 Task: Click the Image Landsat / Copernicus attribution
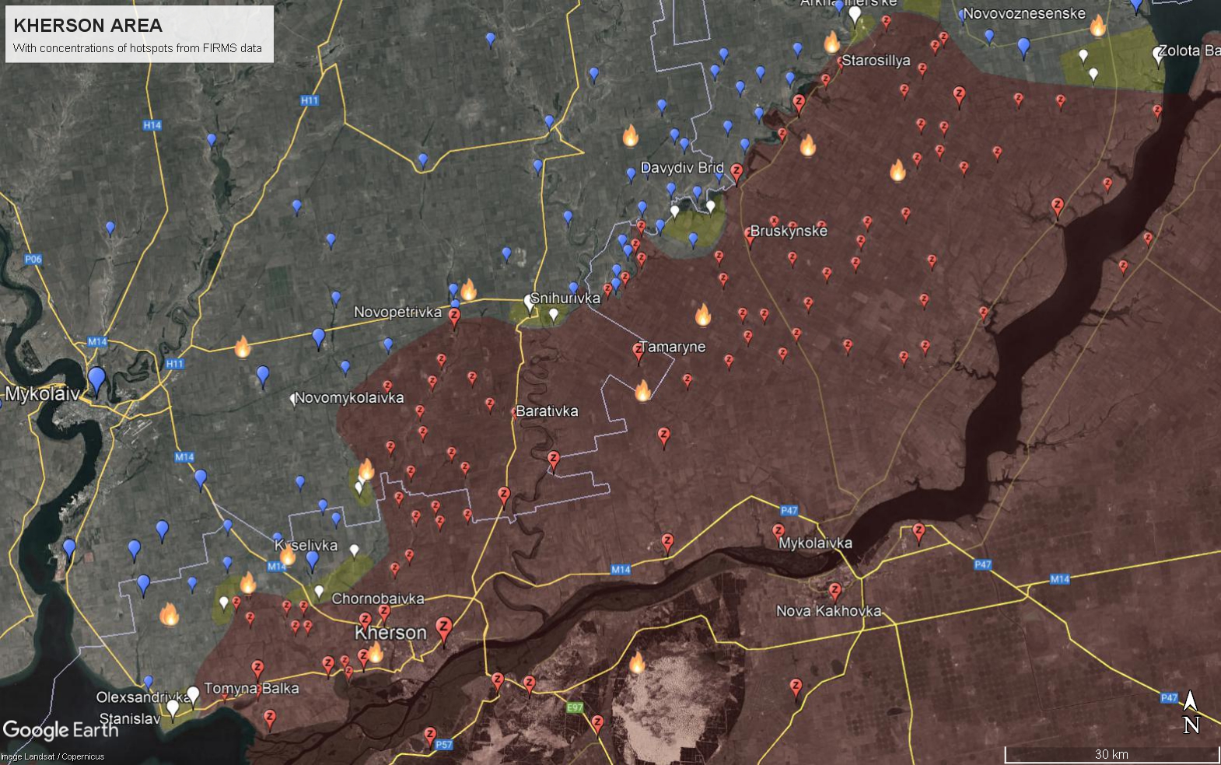pyautogui.click(x=52, y=756)
